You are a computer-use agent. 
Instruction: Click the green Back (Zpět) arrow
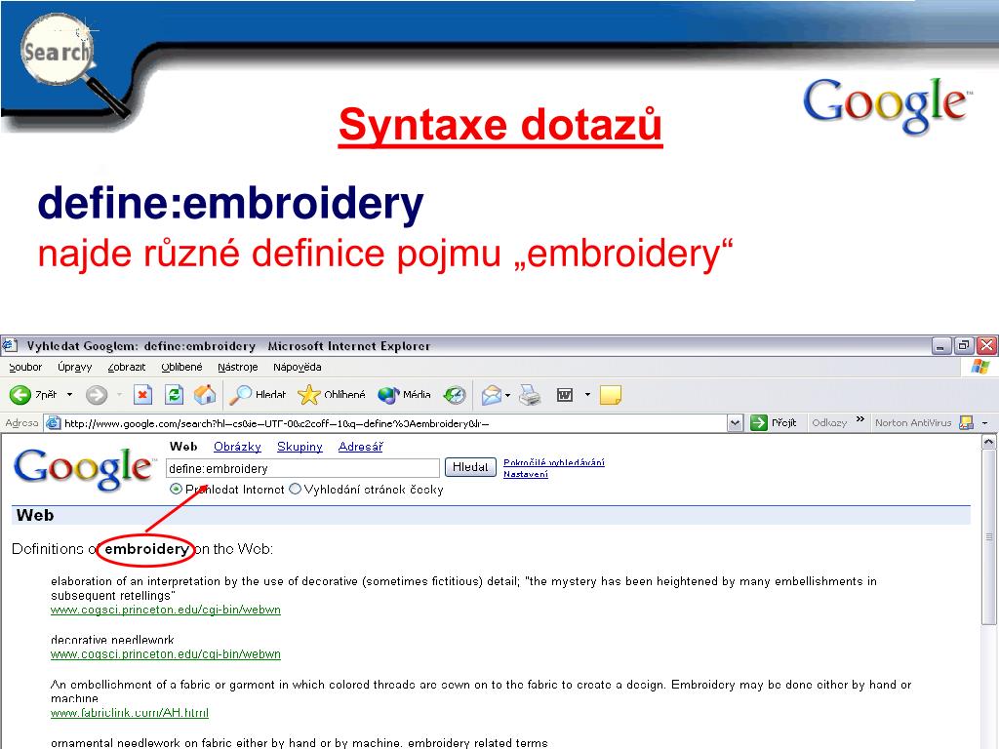[20, 395]
